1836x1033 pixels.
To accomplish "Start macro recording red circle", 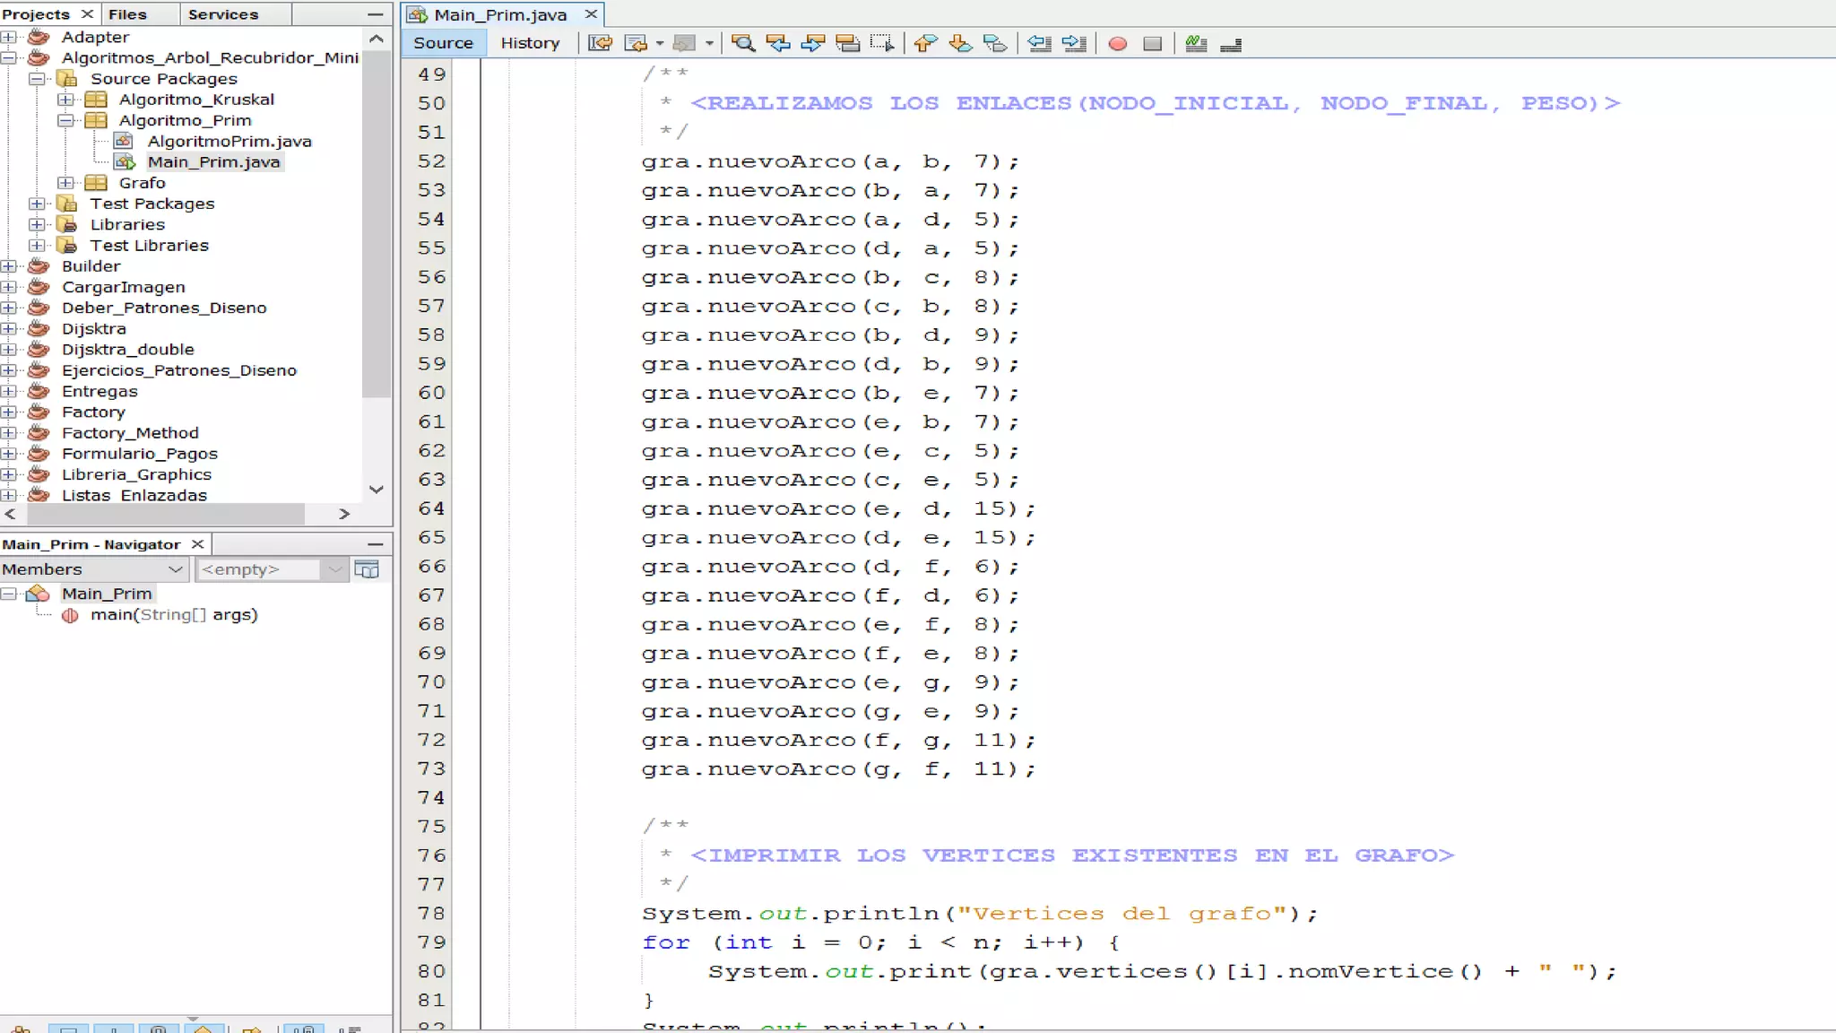I will [x=1117, y=43].
